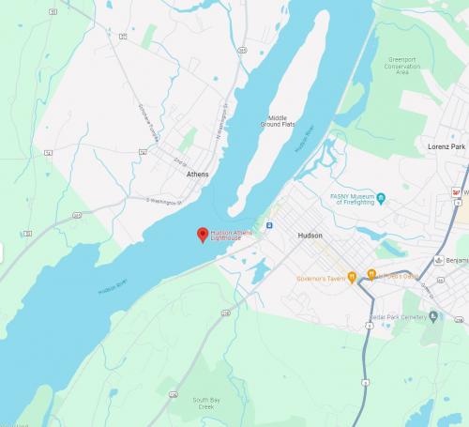Image resolution: width=469 pixels, height=427 pixels.
Task: Open the Cedar Park Cemetery marker
Action: click(x=433, y=317)
